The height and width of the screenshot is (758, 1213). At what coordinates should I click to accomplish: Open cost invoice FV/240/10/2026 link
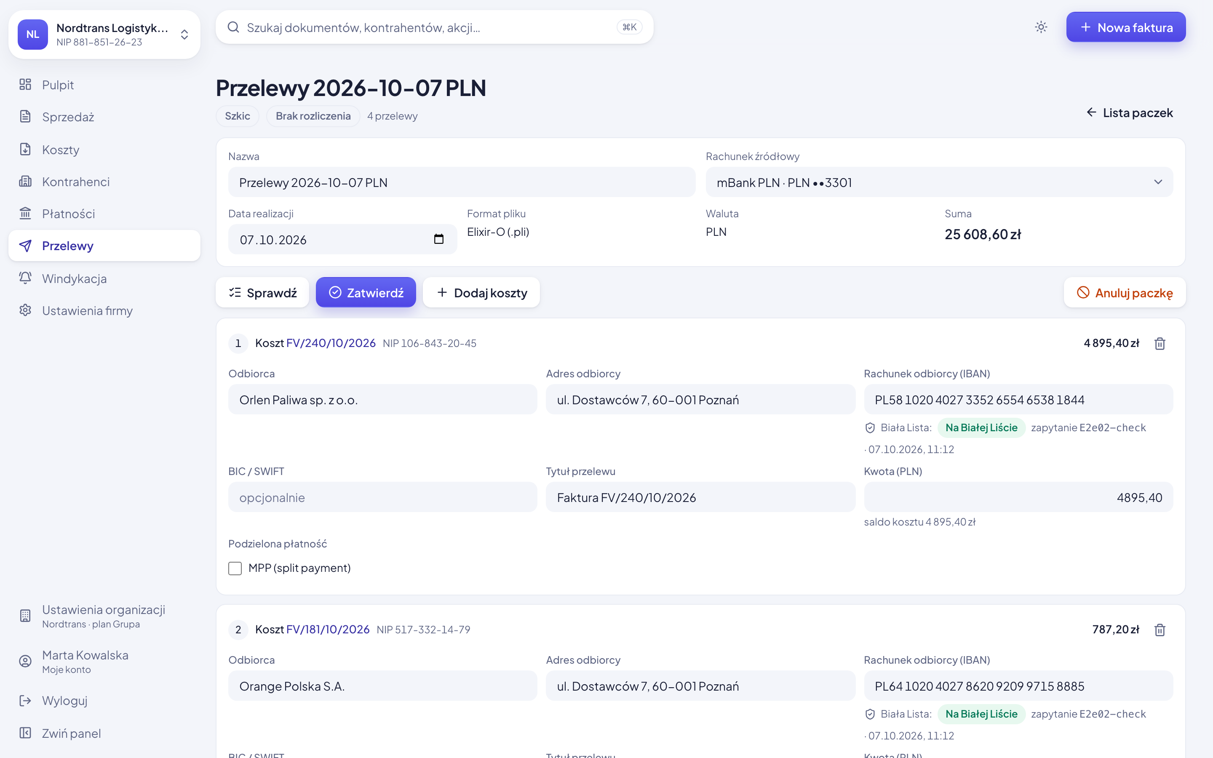pos(331,343)
